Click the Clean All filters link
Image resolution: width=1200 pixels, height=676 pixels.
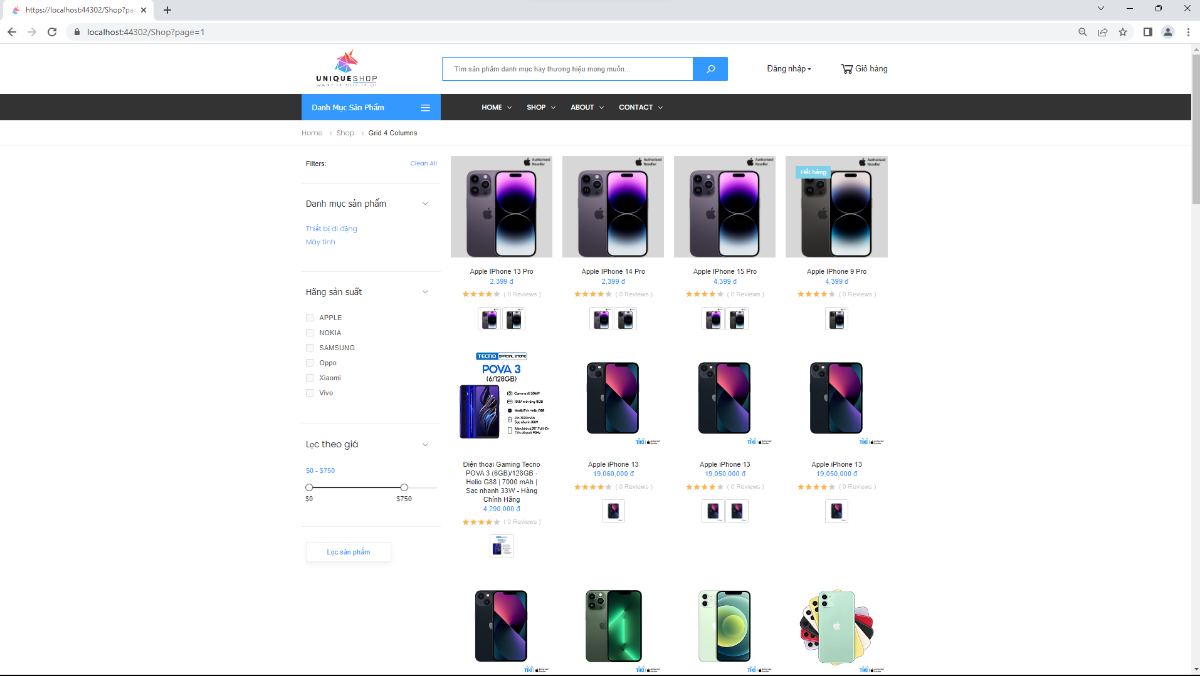tap(423, 163)
